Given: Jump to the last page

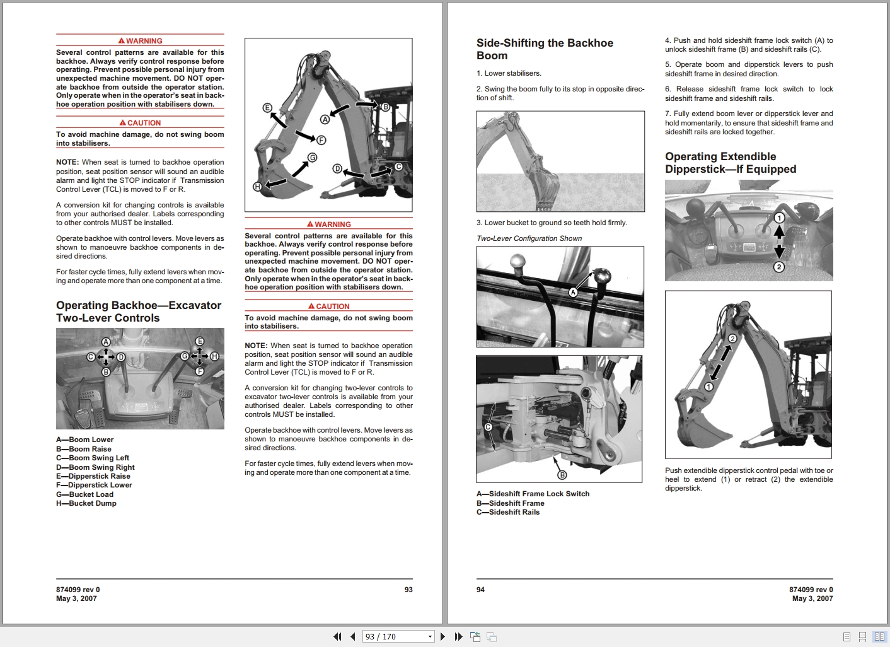Looking at the screenshot, I should [x=458, y=636].
